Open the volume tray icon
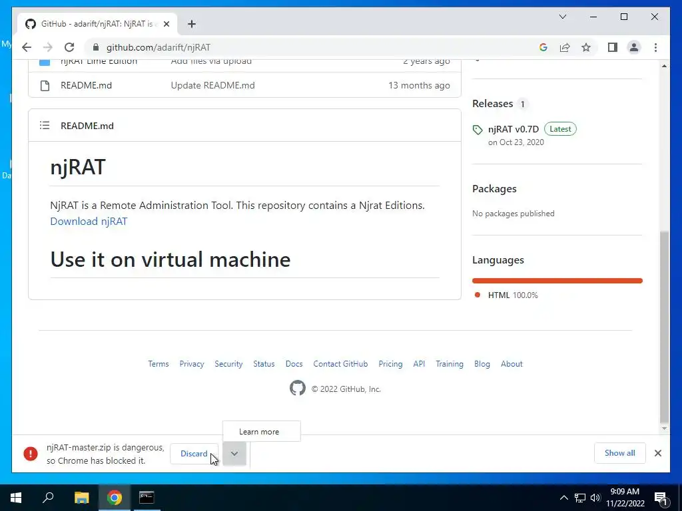 595,498
